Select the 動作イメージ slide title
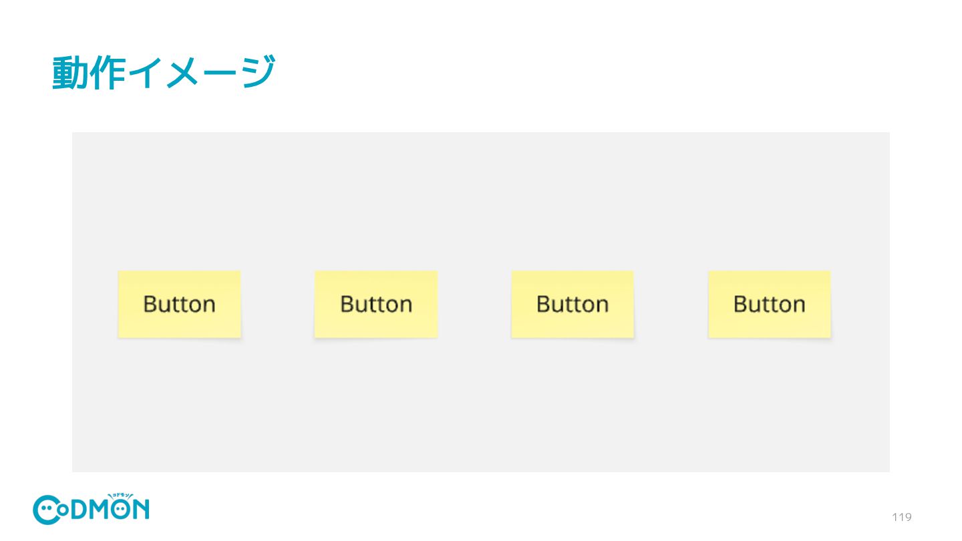962x541 pixels. [164, 72]
